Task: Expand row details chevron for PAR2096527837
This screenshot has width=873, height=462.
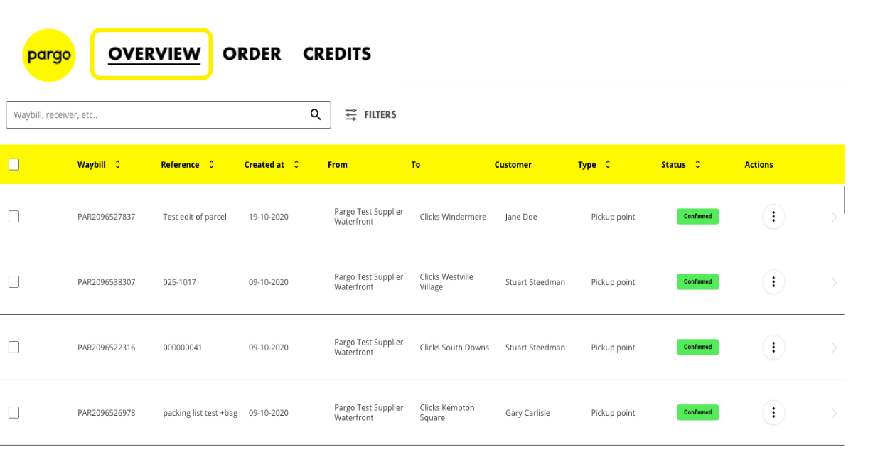Action: coord(834,217)
